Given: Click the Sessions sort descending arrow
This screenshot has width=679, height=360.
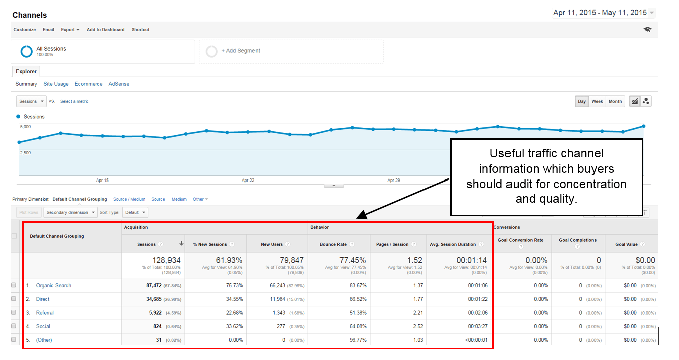Looking at the screenshot, I should (x=181, y=244).
